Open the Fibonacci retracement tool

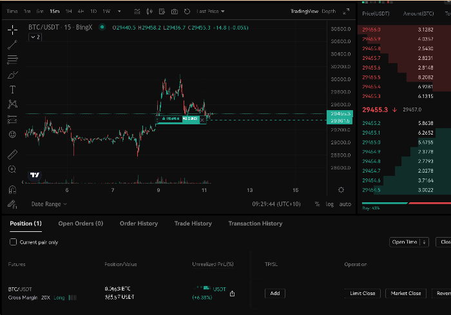click(12, 59)
